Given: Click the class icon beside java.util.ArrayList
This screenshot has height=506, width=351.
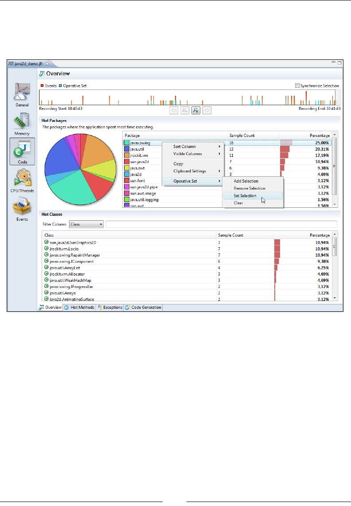Looking at the screenshot, I should point(47,267).
